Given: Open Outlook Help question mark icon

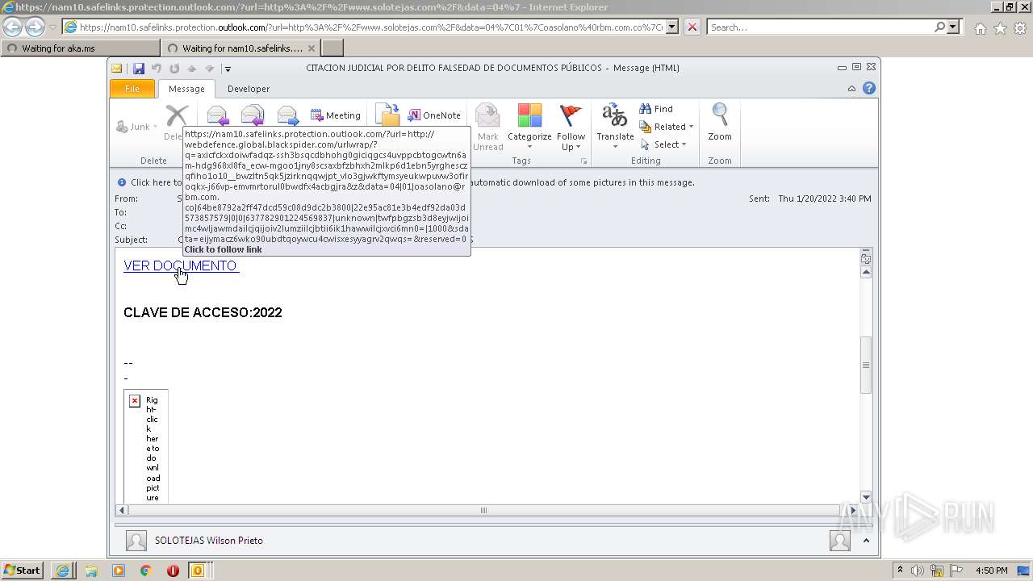Looking at the screenshot, I should pos(869,89).
